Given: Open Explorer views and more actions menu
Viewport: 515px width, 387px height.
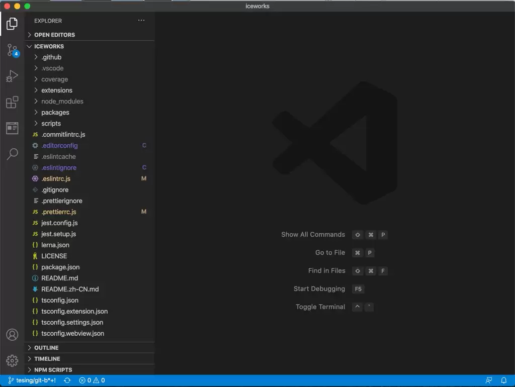Looking at the screenshot, I should [141, 20].
